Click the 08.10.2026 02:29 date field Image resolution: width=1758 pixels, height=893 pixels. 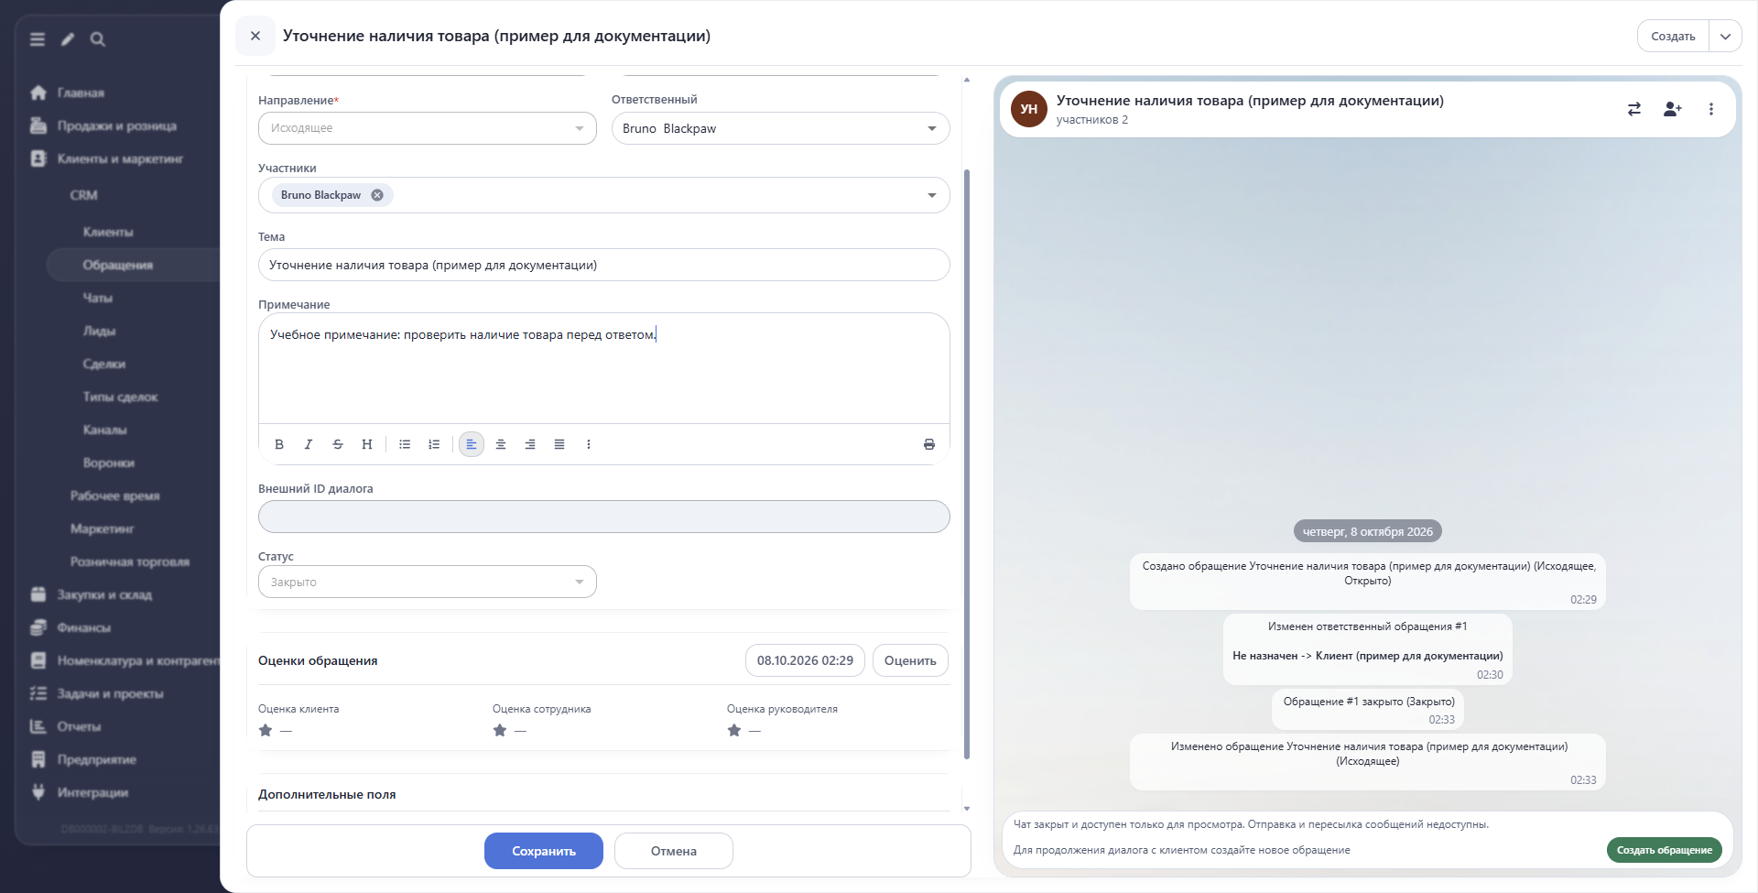coord(805,660)
